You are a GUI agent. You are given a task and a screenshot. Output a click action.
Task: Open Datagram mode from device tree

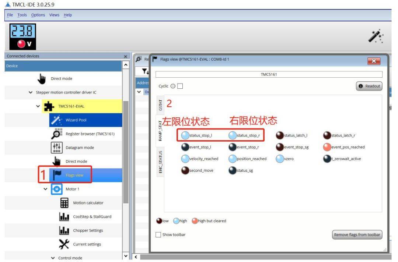coord(80,148)
